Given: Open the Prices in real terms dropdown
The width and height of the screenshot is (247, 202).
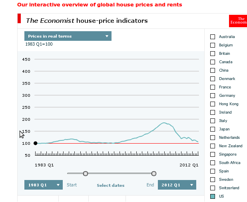Looking at the screenshot, I should click(68, 36).
